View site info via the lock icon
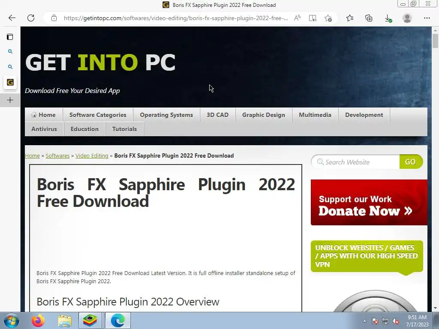439x329 pixels. pos(54,18)
